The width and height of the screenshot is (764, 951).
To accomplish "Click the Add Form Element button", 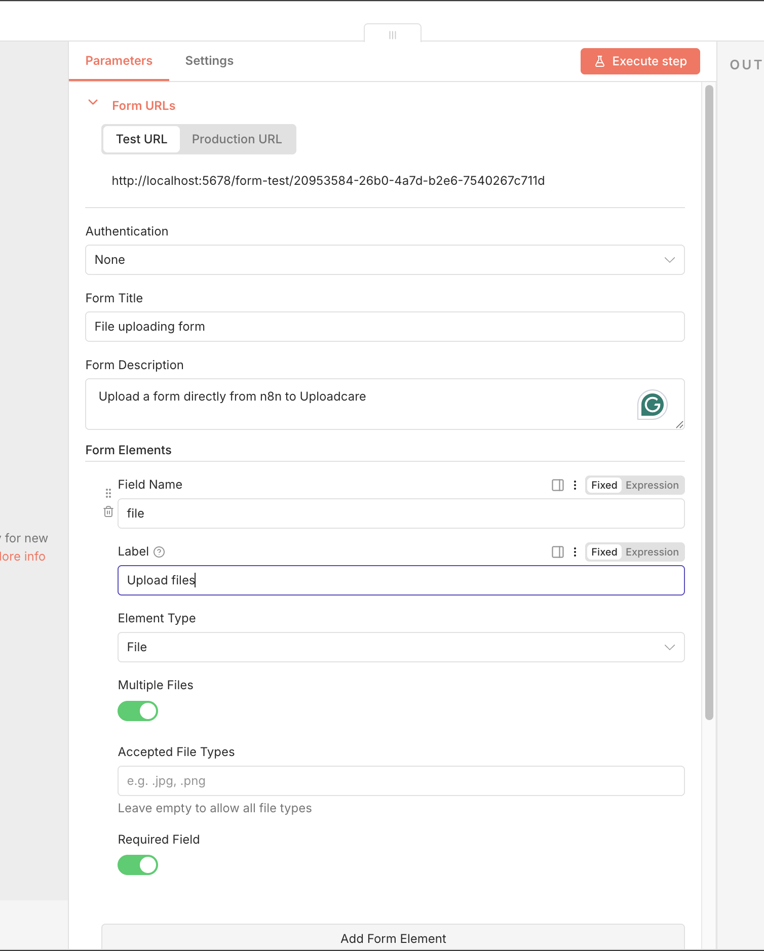I will pyautogui.click(x=393, y=938).
